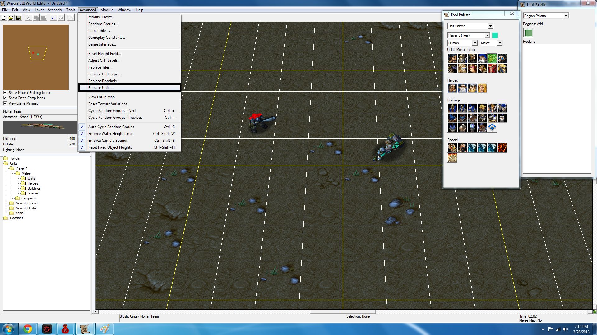Screen dimensions: 597x335
Task: Open the Replace Units menu entry
Action: coord(130,88)
